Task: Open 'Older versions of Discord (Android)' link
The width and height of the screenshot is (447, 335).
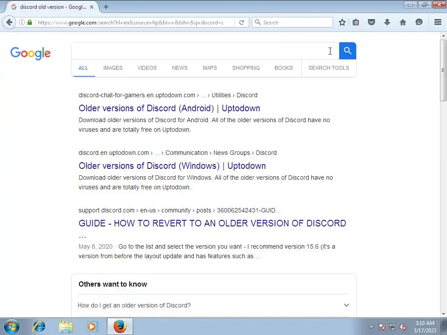Action: [169, 108]
